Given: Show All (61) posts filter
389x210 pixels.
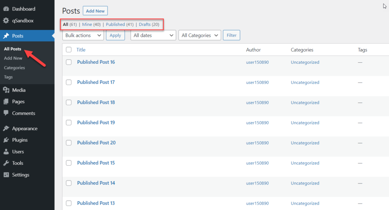Looking at the screenshot, I should pyautogui.click(x=70, y=24).
